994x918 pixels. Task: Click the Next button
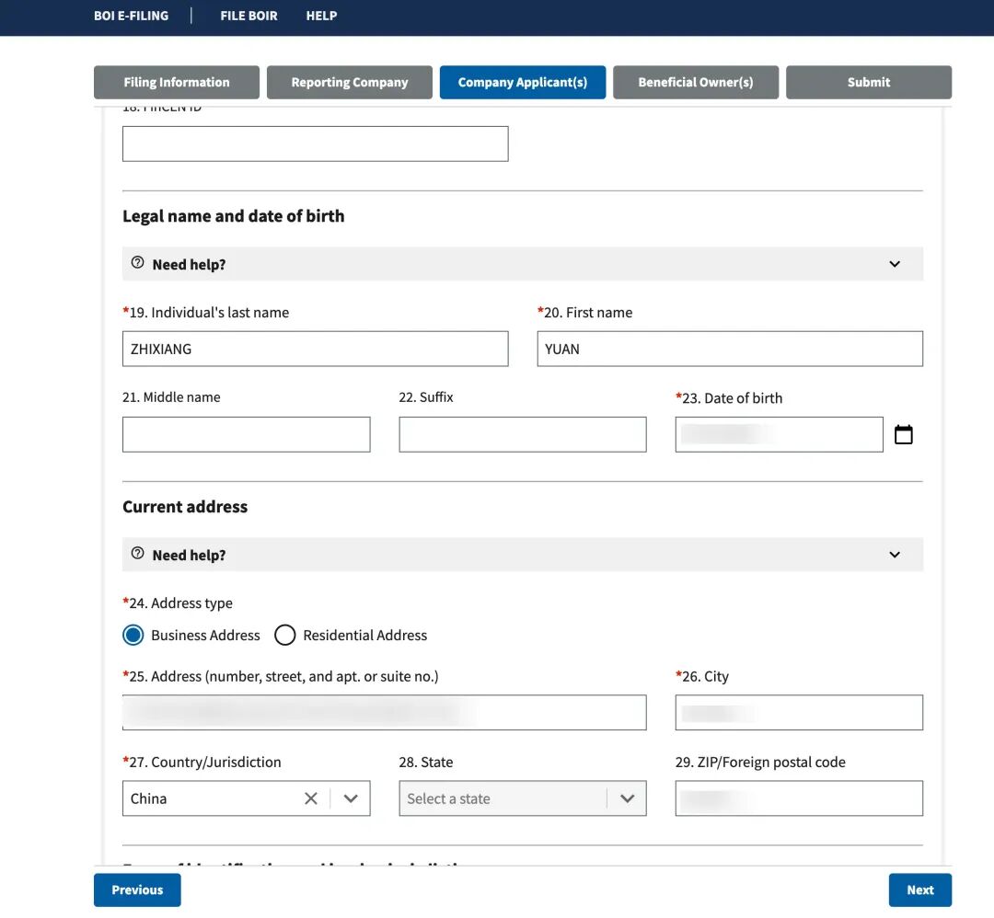(919, 889)
